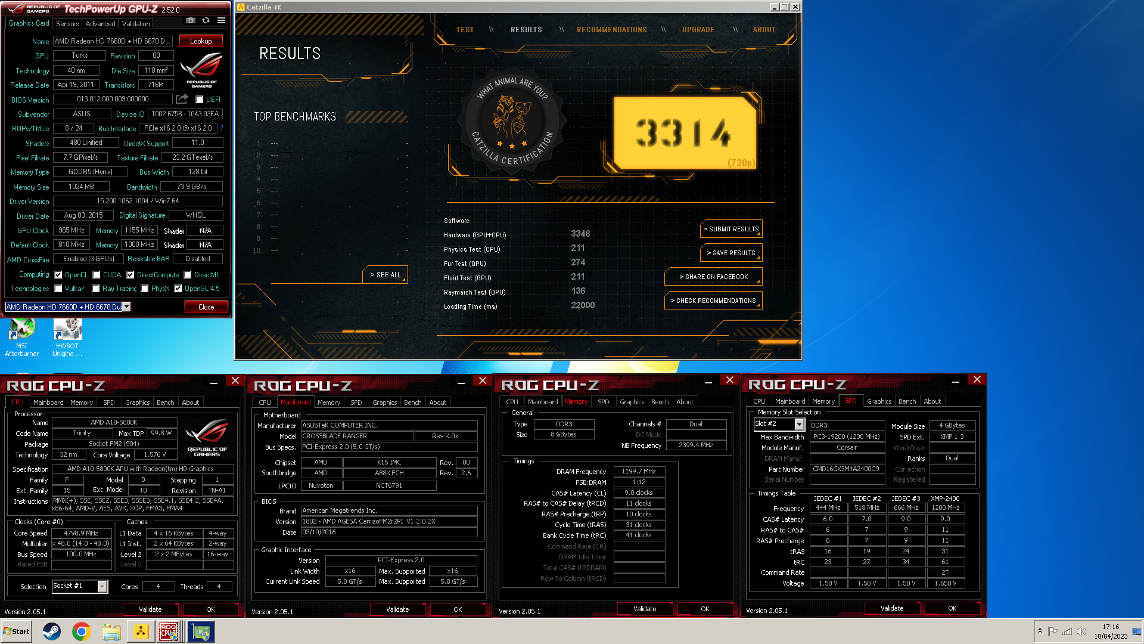Click SEE ALL top benchmarks

[x=385, y=275]
